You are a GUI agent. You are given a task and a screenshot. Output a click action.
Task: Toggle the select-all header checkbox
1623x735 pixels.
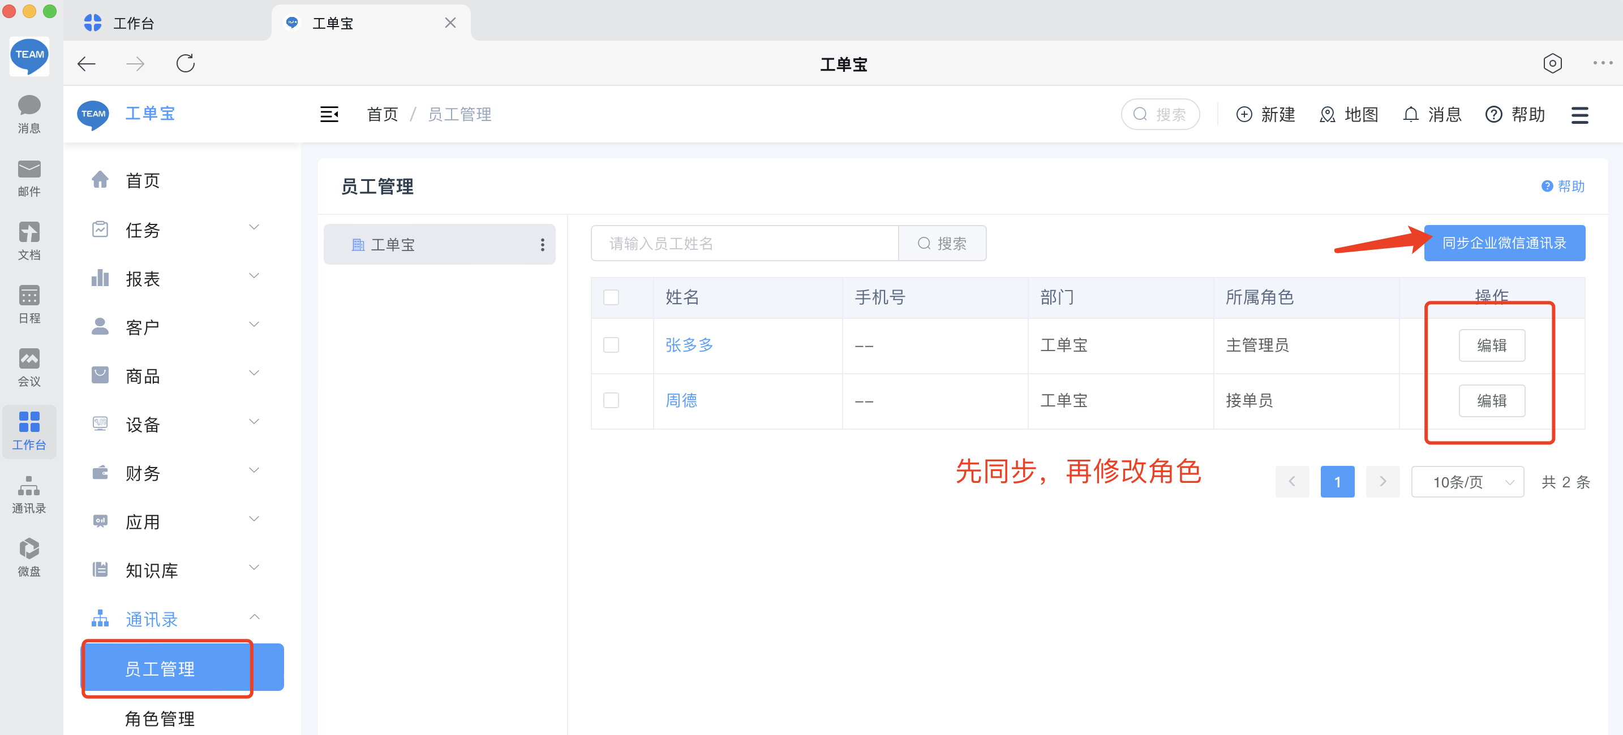(611, 297)
